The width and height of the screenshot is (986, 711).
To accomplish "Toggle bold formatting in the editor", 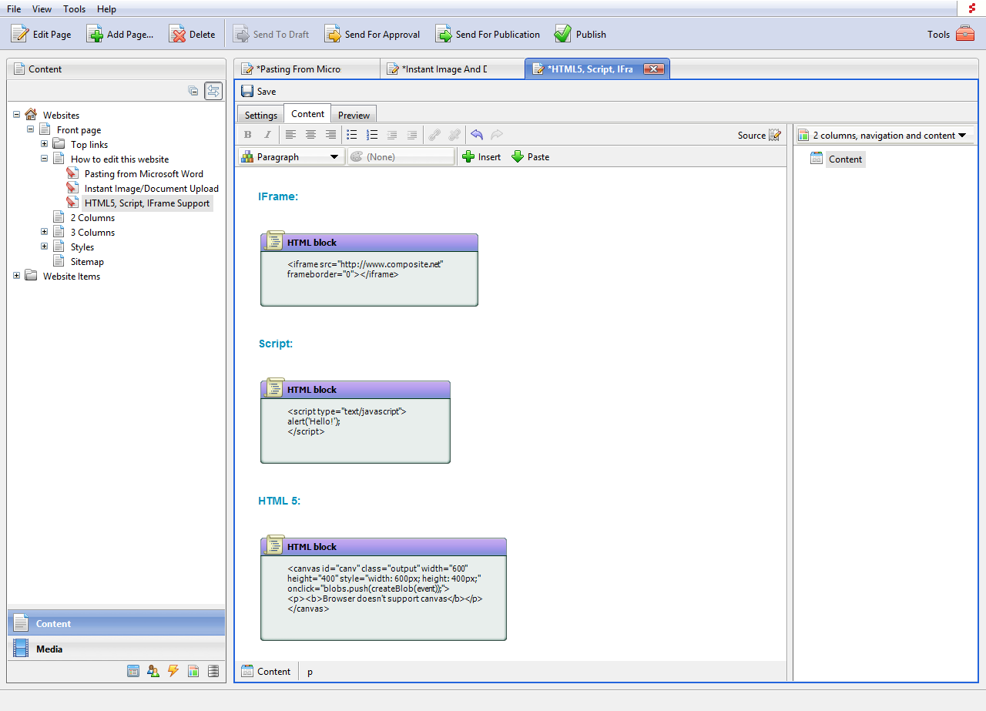I will [247, 134].
